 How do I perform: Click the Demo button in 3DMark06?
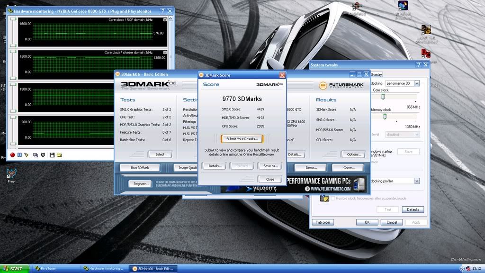311,167
